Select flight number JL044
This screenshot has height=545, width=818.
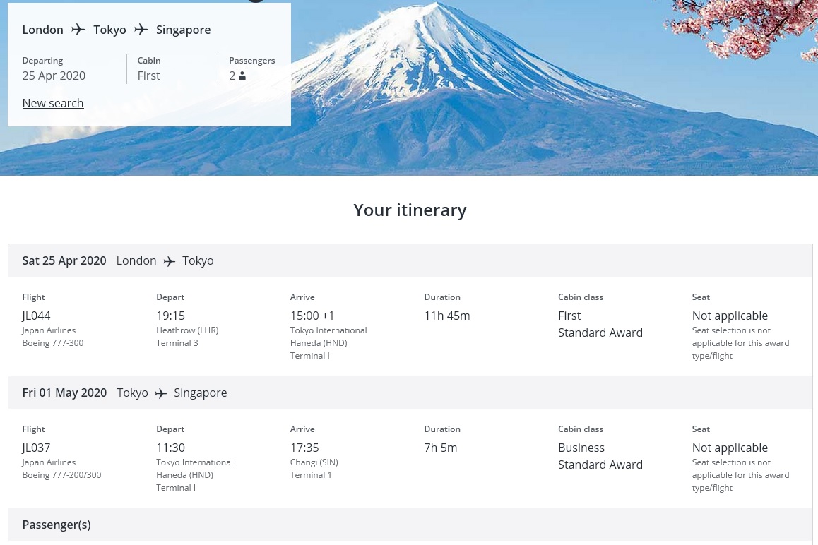click(37, 316)
